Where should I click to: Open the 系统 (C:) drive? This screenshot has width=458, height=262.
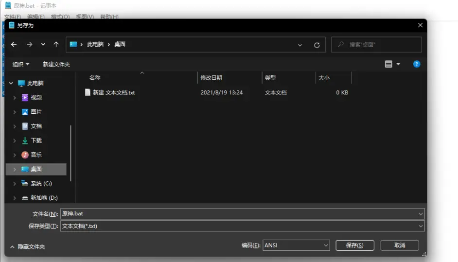[x=37, y=183]
